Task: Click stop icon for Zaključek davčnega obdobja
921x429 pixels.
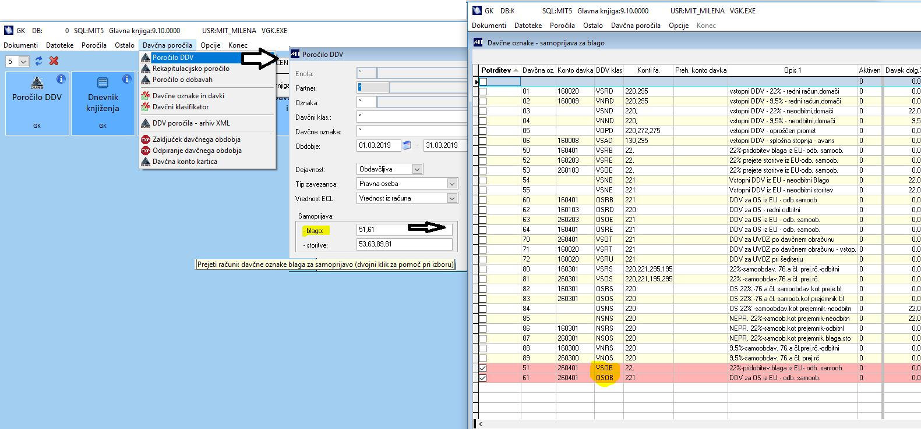Action: [x=146, y=140]
